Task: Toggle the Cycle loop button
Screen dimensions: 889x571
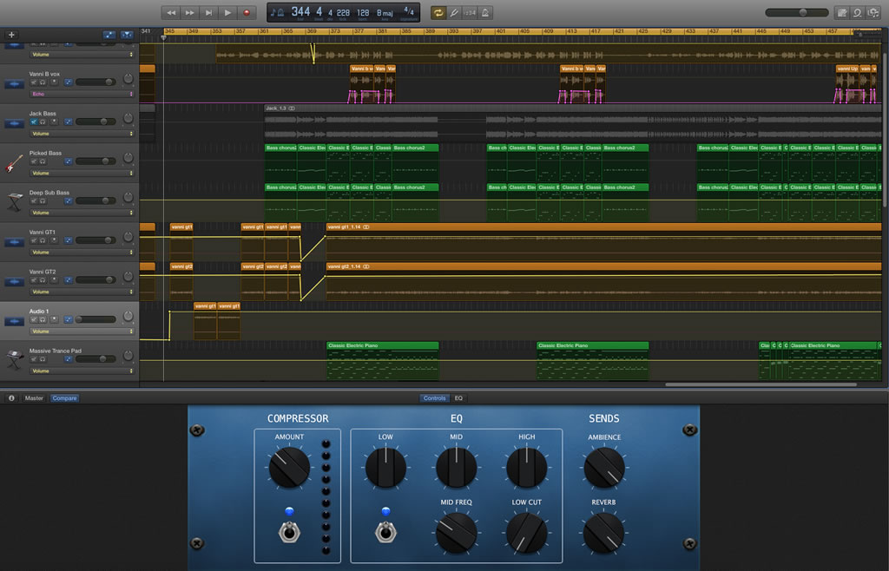Action: 438,12
